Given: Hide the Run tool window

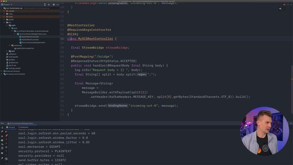Looking at the screenshot, I should pyautogui.click(x=291, y=123).
